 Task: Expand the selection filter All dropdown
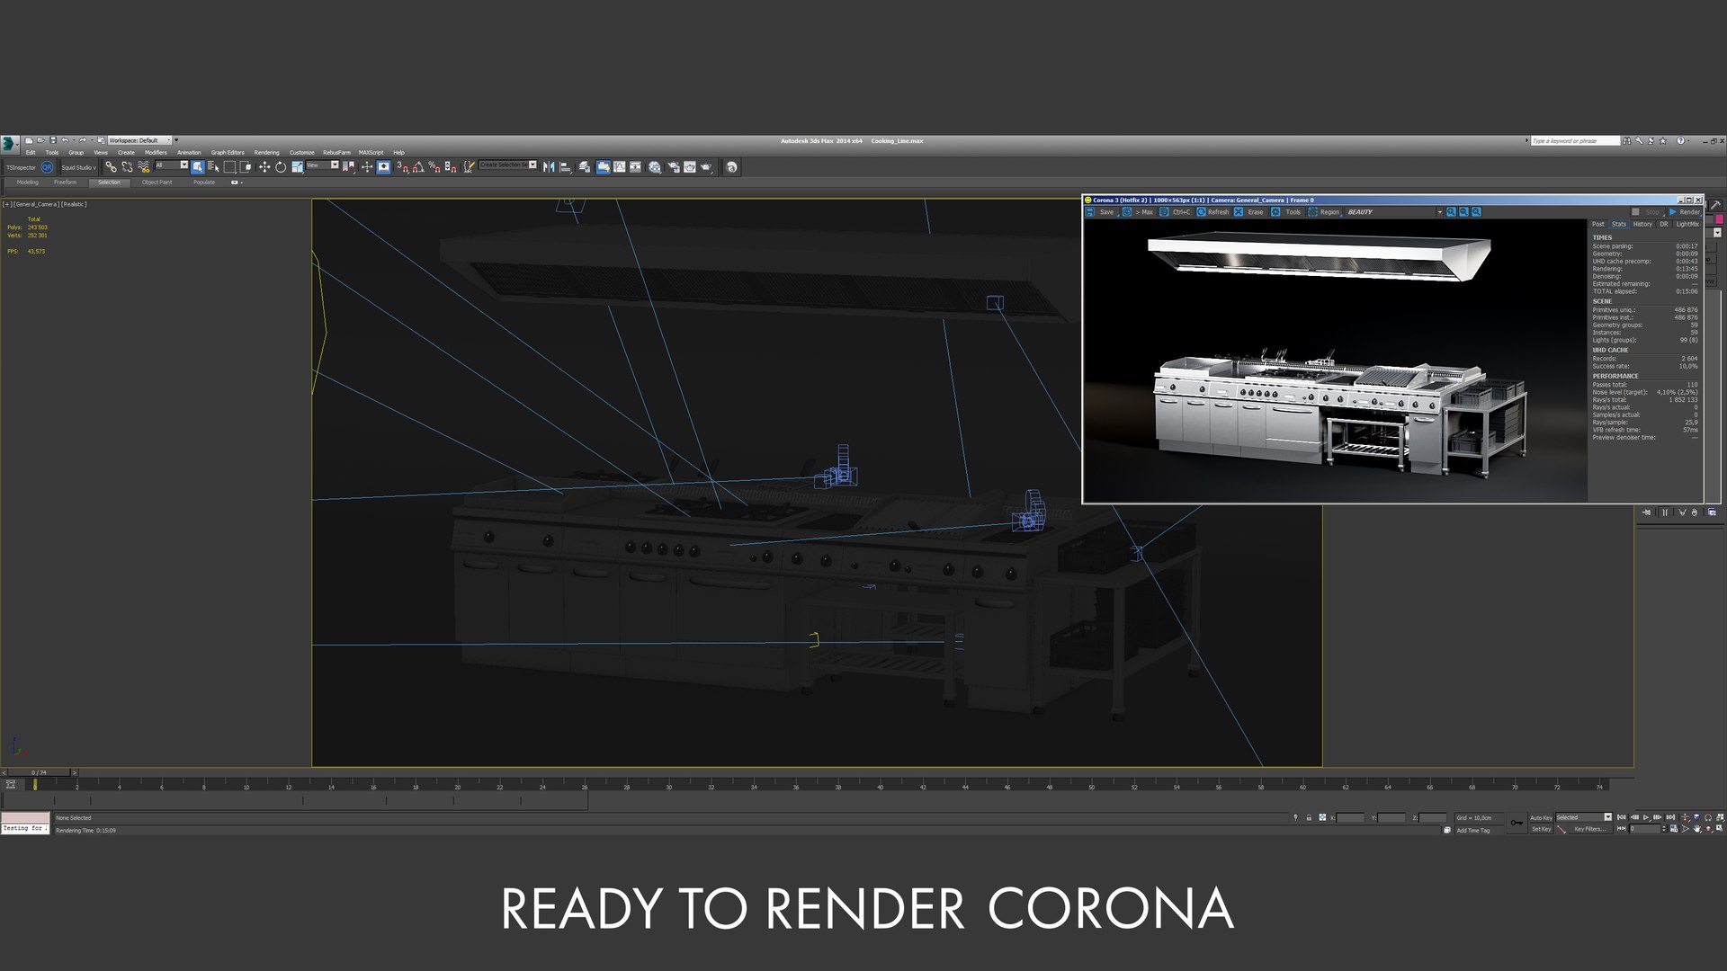point(171,165)
